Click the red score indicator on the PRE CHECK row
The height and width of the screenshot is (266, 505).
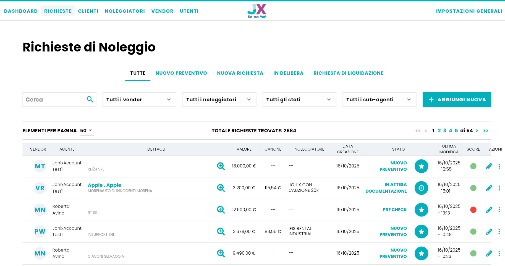[473, 210]
